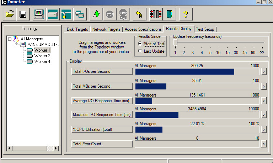The height and width of the screenshot is (163, 273).
Task: Start a new manager
Action: click(x=39, y=14)
